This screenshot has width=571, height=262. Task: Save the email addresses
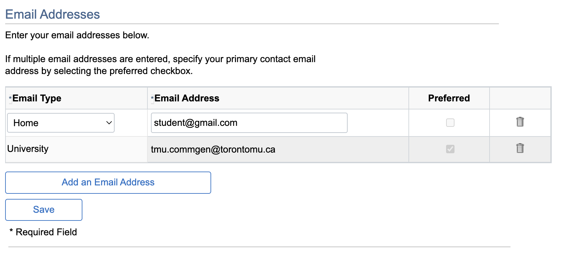(x=44, y=210)
